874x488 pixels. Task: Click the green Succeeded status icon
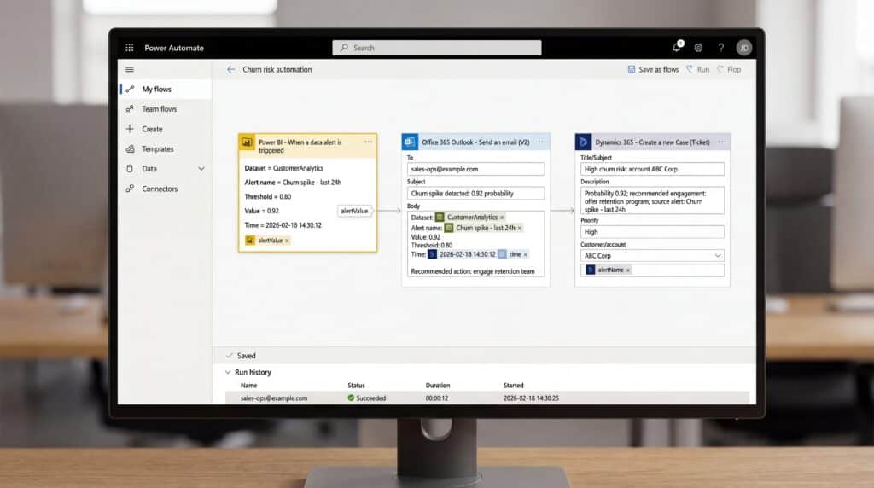click(351, 398)
